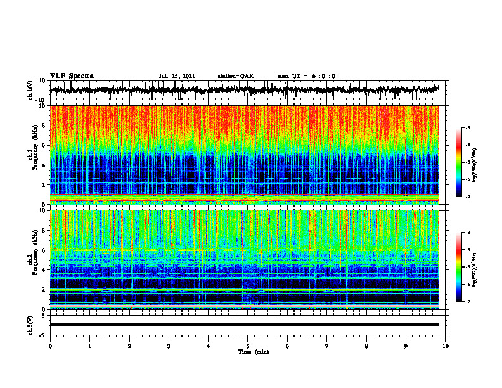Screen dimensions: 502x388
Task: Click the "3" tick label on the time axis
Action: pyautogui.click(x=169, y=346)
